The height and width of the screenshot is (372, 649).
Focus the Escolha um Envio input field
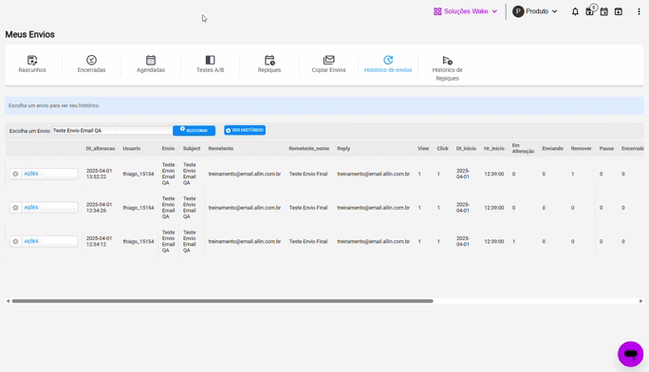112,130
